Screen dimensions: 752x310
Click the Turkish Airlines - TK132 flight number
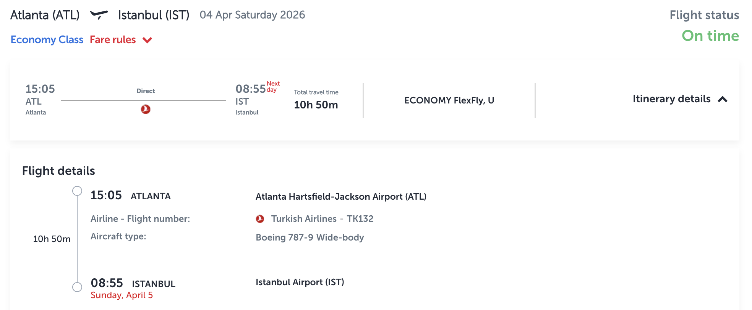click(x=322, y=219)
